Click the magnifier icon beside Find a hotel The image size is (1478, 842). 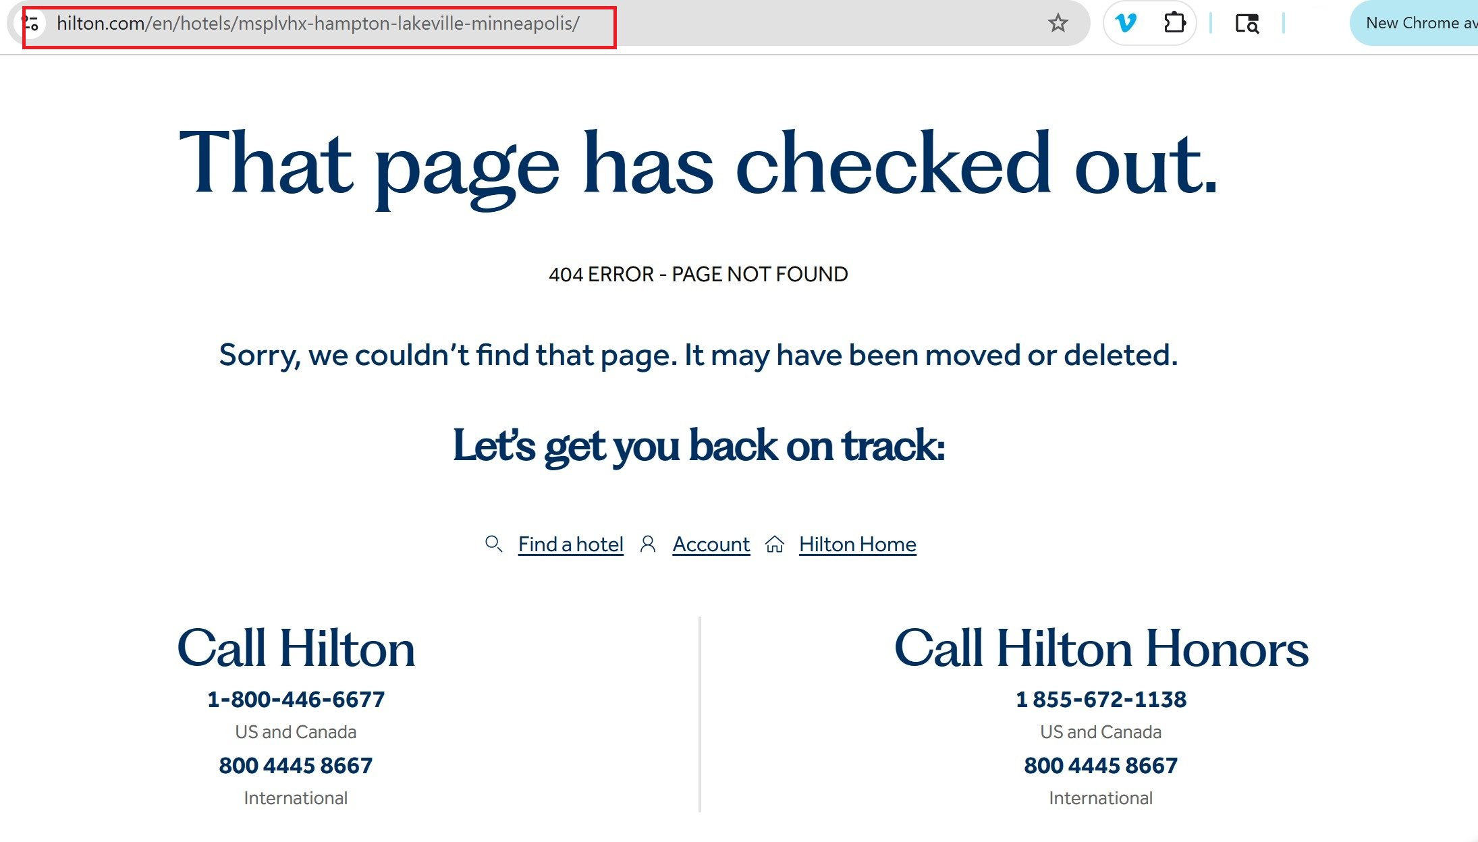pos(493,544)
